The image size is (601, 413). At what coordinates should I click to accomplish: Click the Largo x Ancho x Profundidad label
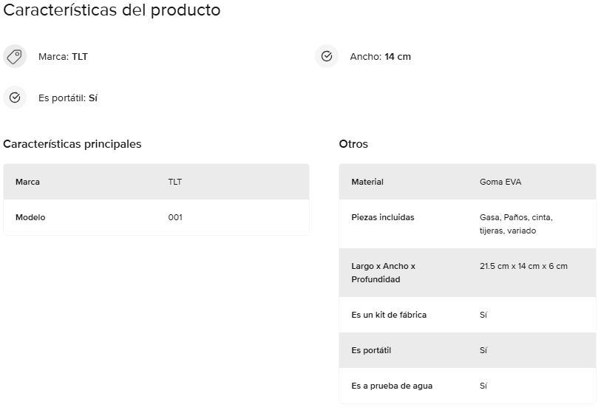coord(383,273)
